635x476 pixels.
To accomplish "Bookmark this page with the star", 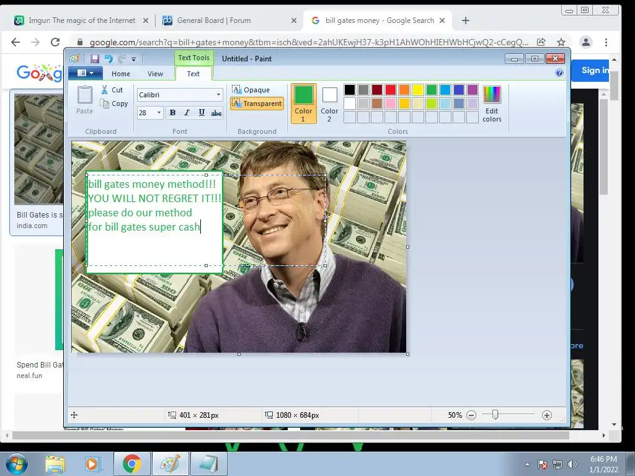I will pyautogui.click(x=561, y=42).
